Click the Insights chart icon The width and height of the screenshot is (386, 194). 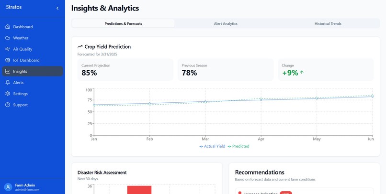(x=8, y=72)
